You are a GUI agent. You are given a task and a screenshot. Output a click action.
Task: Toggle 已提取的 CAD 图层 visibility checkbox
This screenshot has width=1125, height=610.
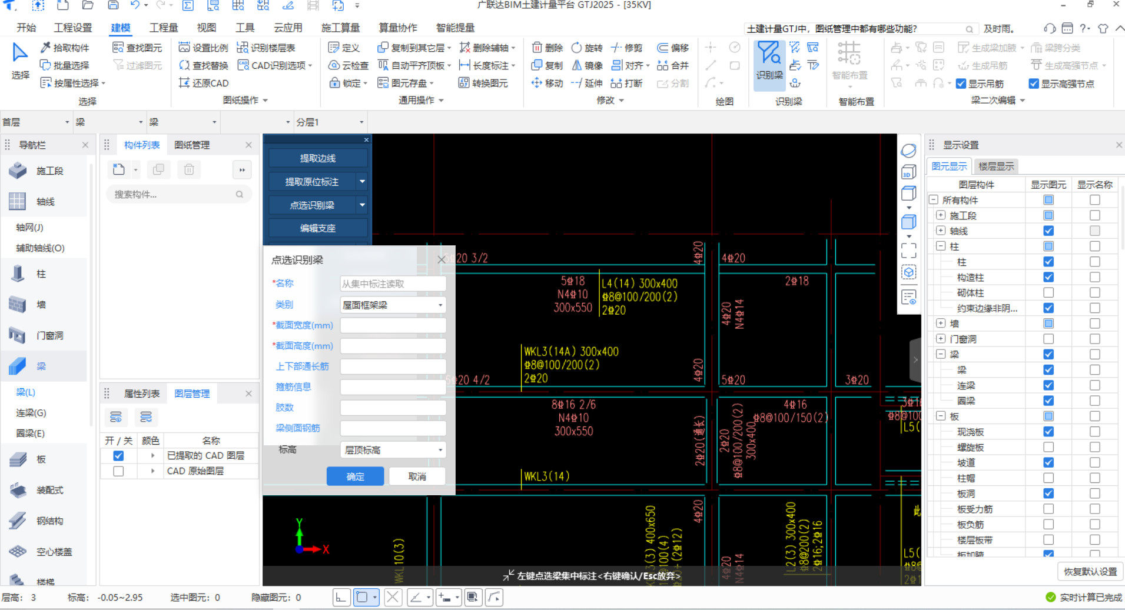pyautogui.click(x=118, y=455)
